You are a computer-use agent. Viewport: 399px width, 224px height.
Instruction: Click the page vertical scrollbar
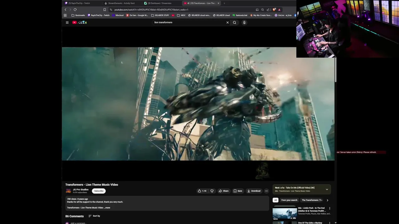point(335,70)
